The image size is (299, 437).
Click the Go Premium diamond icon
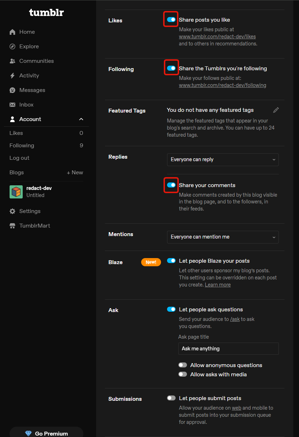tap(28, 433)
